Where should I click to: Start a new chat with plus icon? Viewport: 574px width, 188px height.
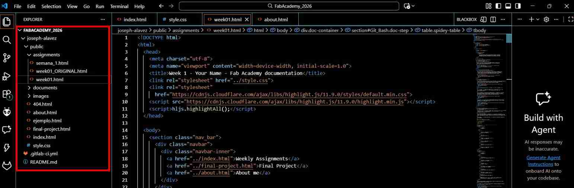[532, 19]
